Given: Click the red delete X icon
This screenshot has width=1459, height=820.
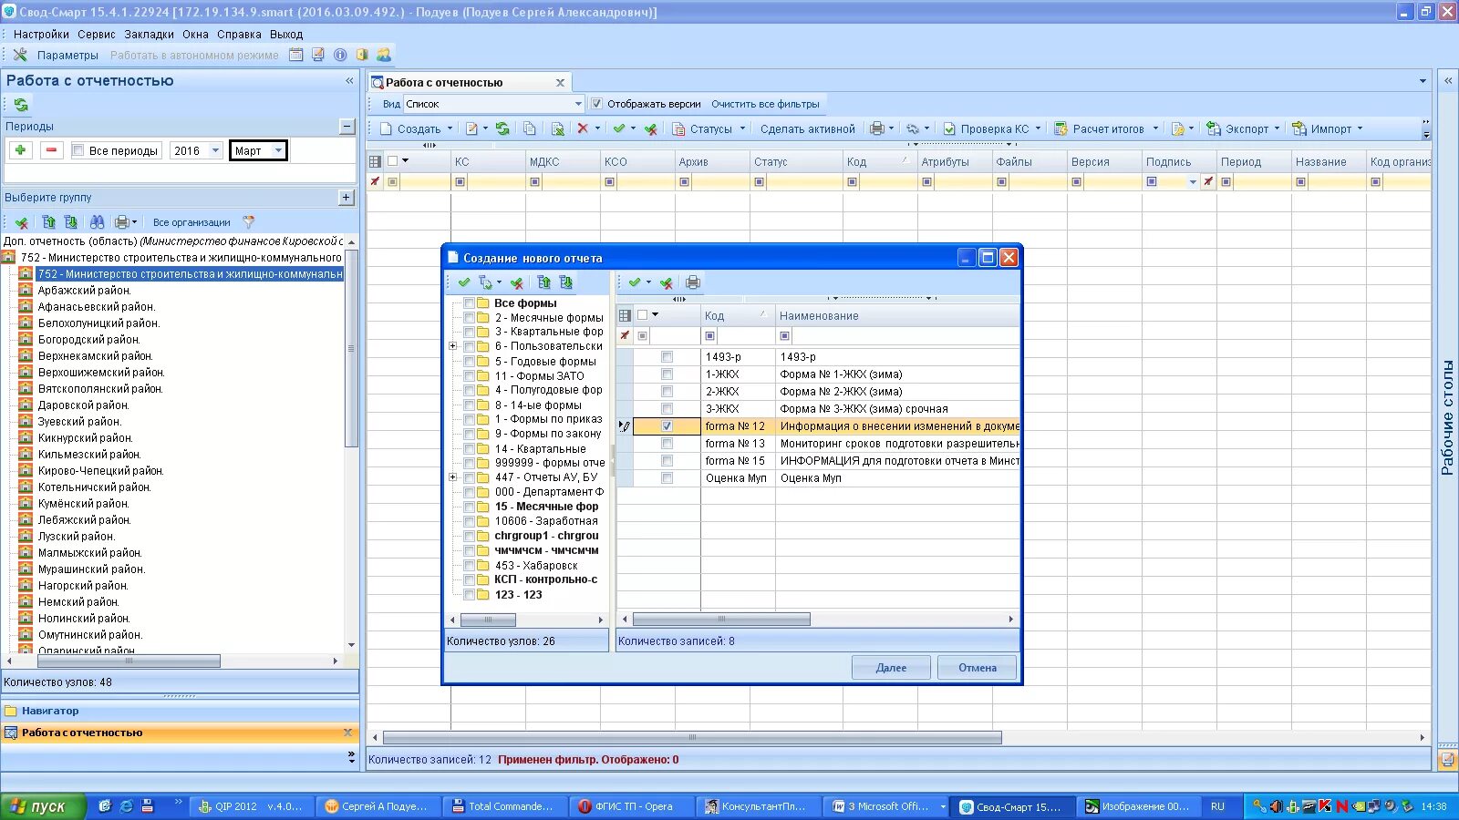Looking at the screenshot, I should tap(583, 128).
